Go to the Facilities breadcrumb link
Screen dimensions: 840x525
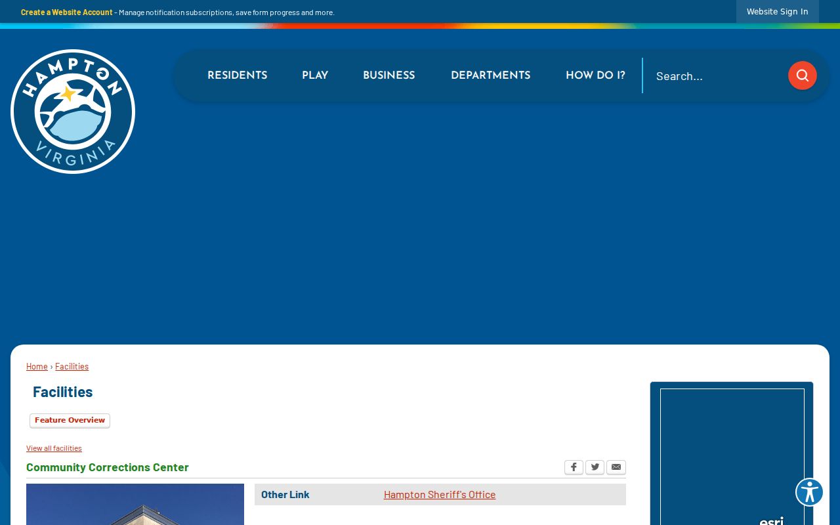(x=72, y=366)
